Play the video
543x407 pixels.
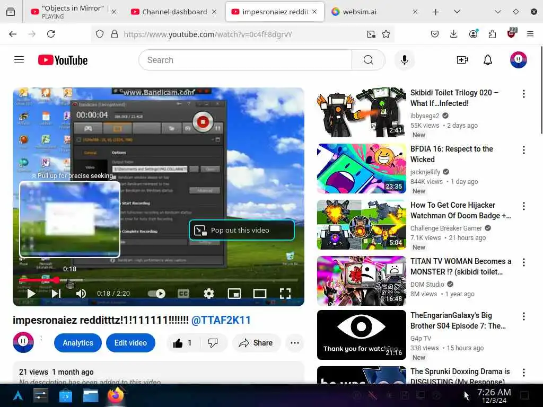(x=31, y=294)
